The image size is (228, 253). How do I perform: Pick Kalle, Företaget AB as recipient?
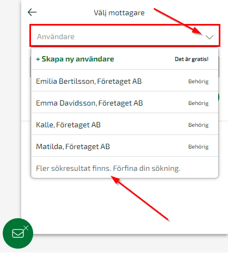coord(125,125)
